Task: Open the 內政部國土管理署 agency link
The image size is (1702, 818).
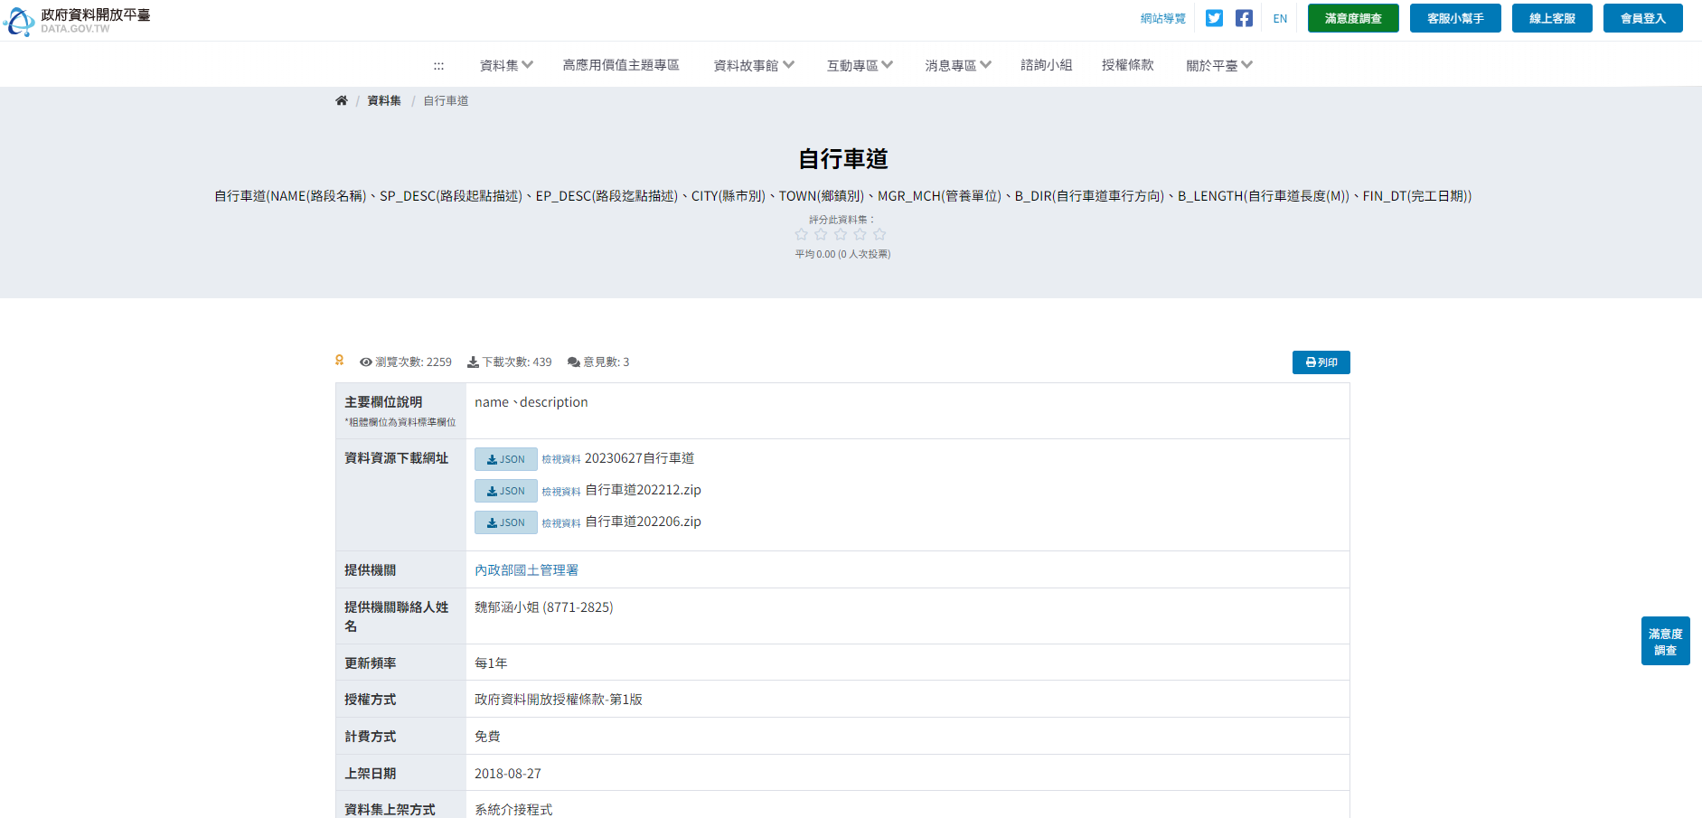Action: [527, 570]
